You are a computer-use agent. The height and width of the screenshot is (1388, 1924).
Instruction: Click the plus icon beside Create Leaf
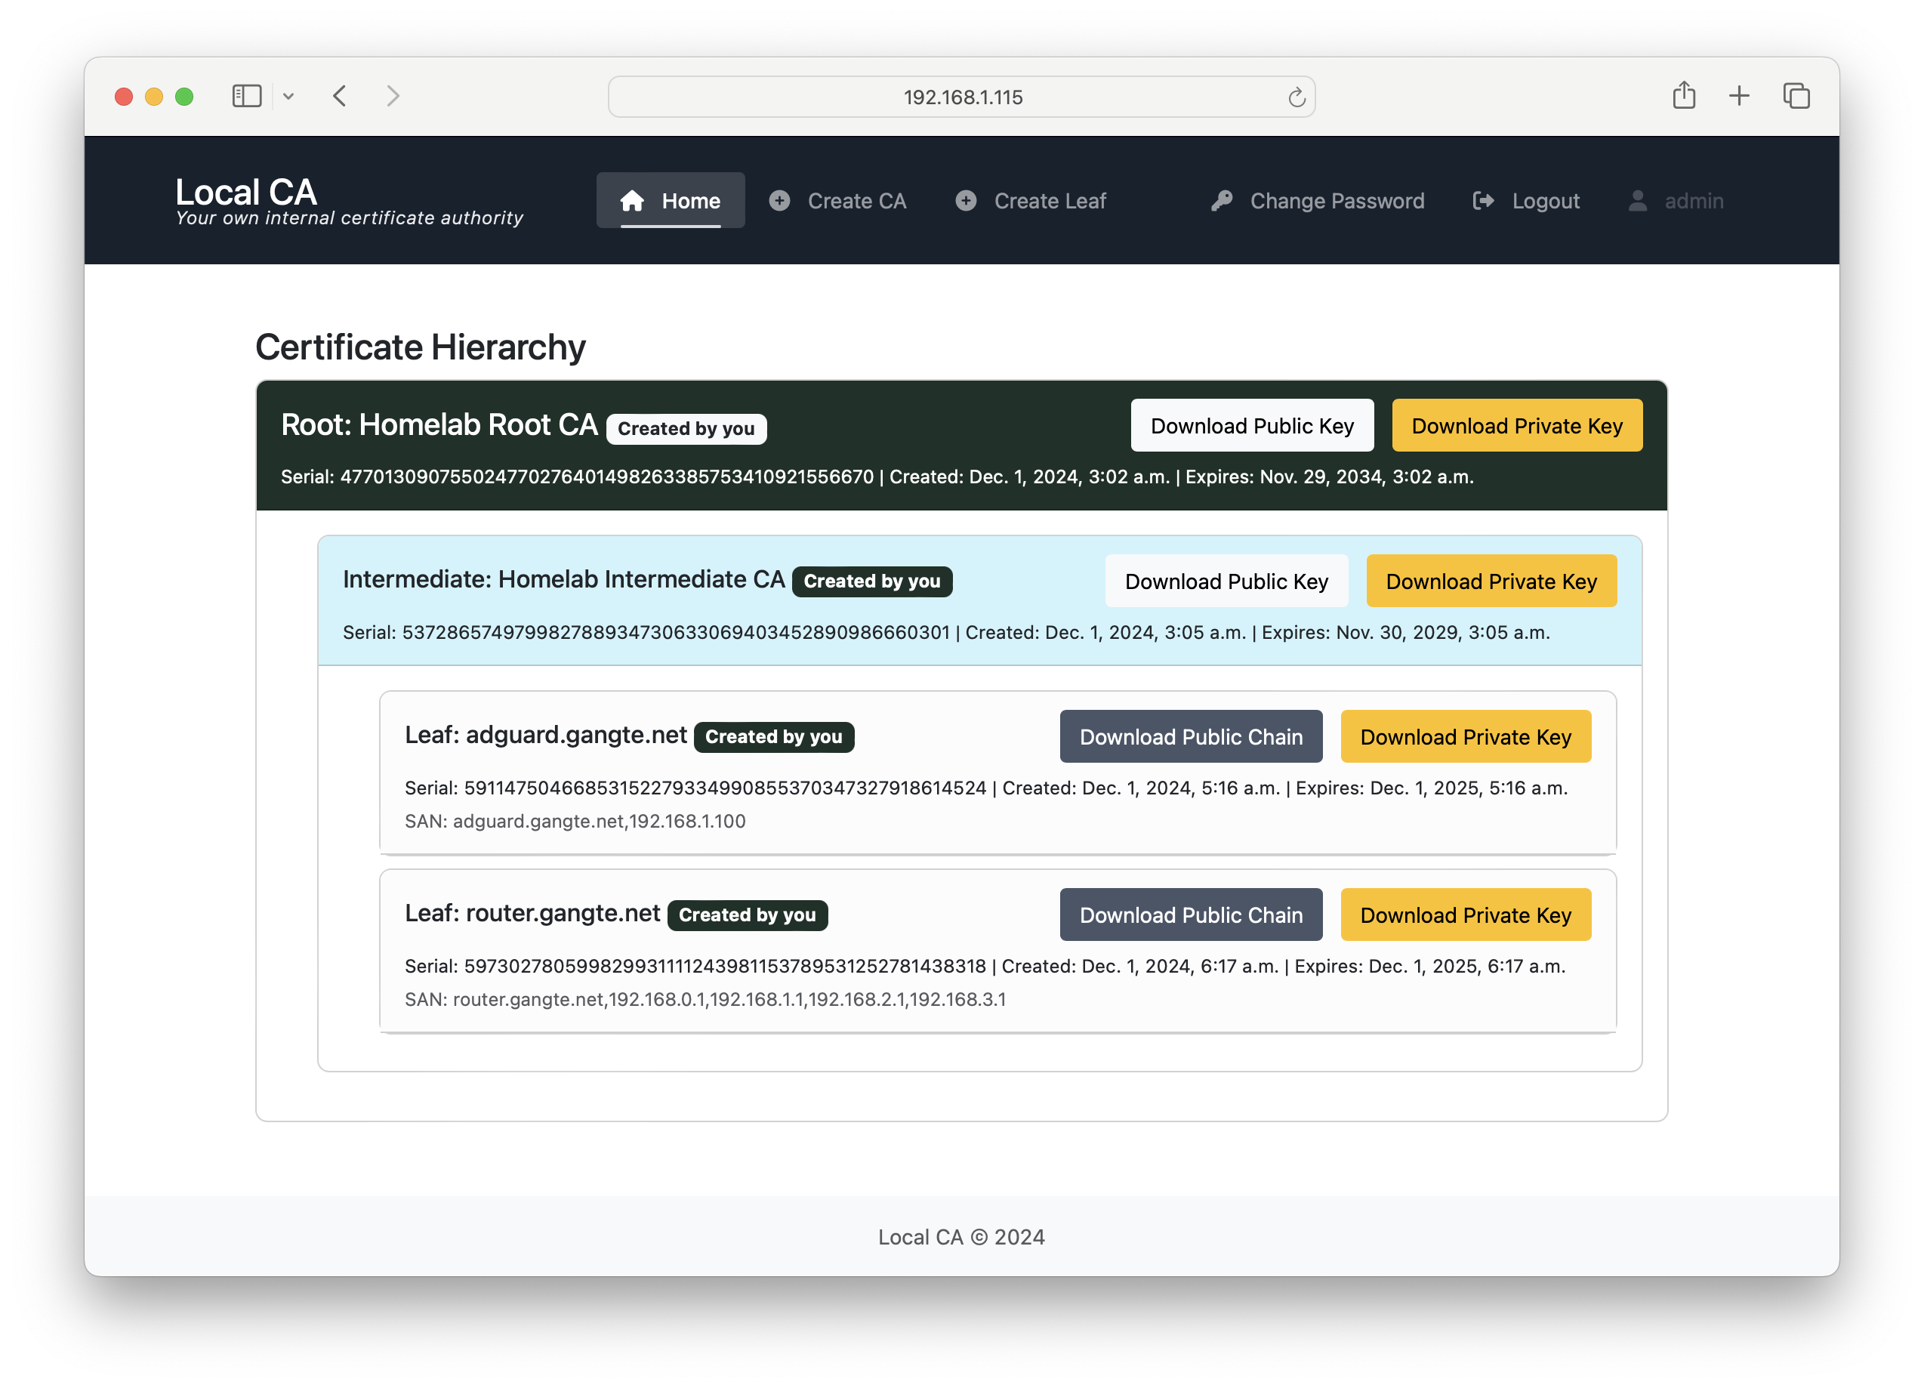tap(965, 201)
